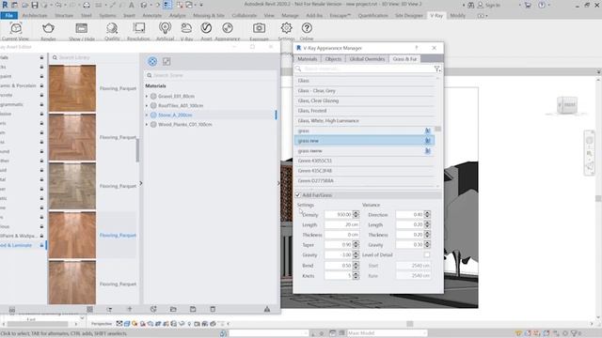Click Sign In in the title bar
The image size is (602, 338).
point(493,6)
